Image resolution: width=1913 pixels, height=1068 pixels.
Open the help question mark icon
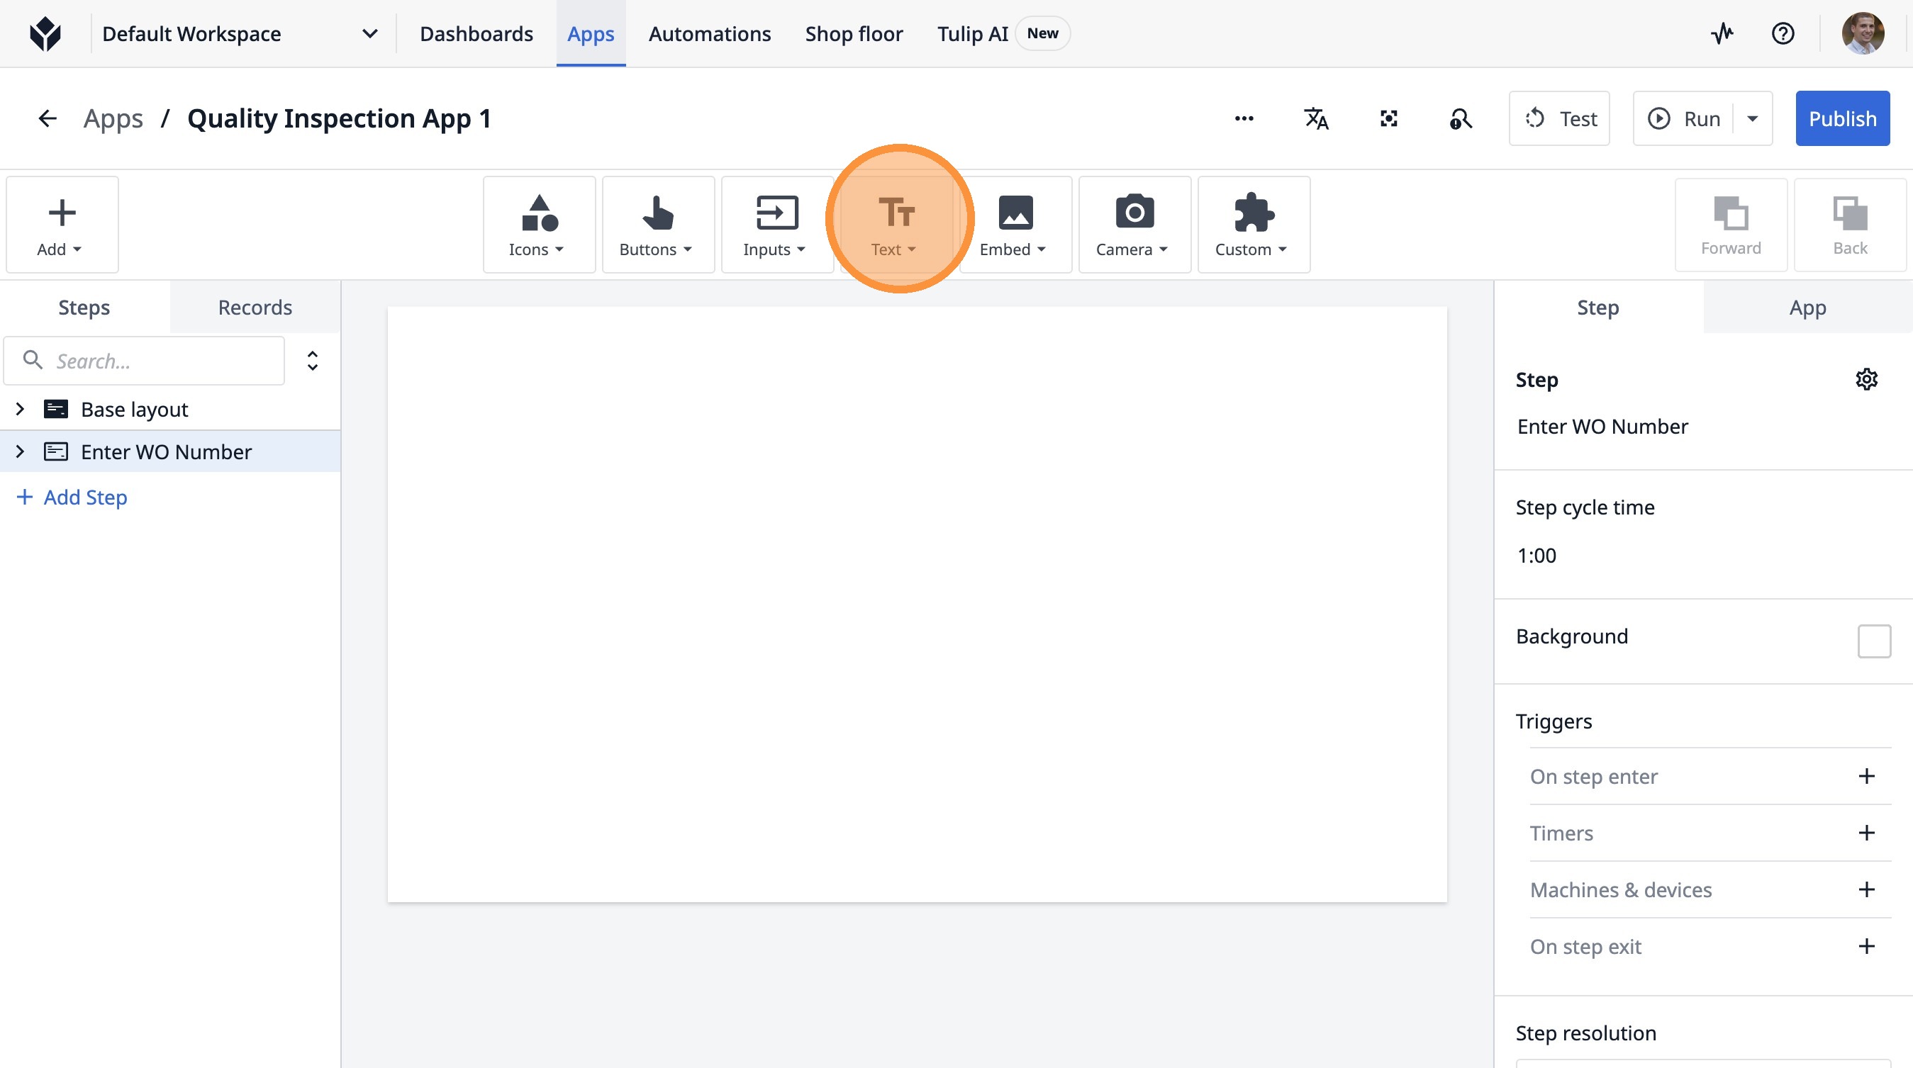click(x=1783, y=33)
